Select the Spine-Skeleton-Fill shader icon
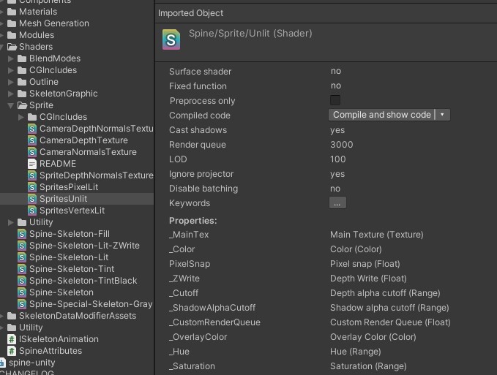 tap(22, 234)
